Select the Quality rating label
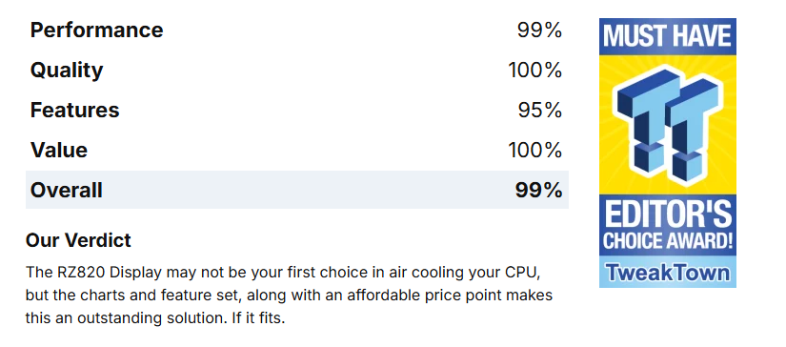This screenshot has width=786, height=347. pos(67,71)
